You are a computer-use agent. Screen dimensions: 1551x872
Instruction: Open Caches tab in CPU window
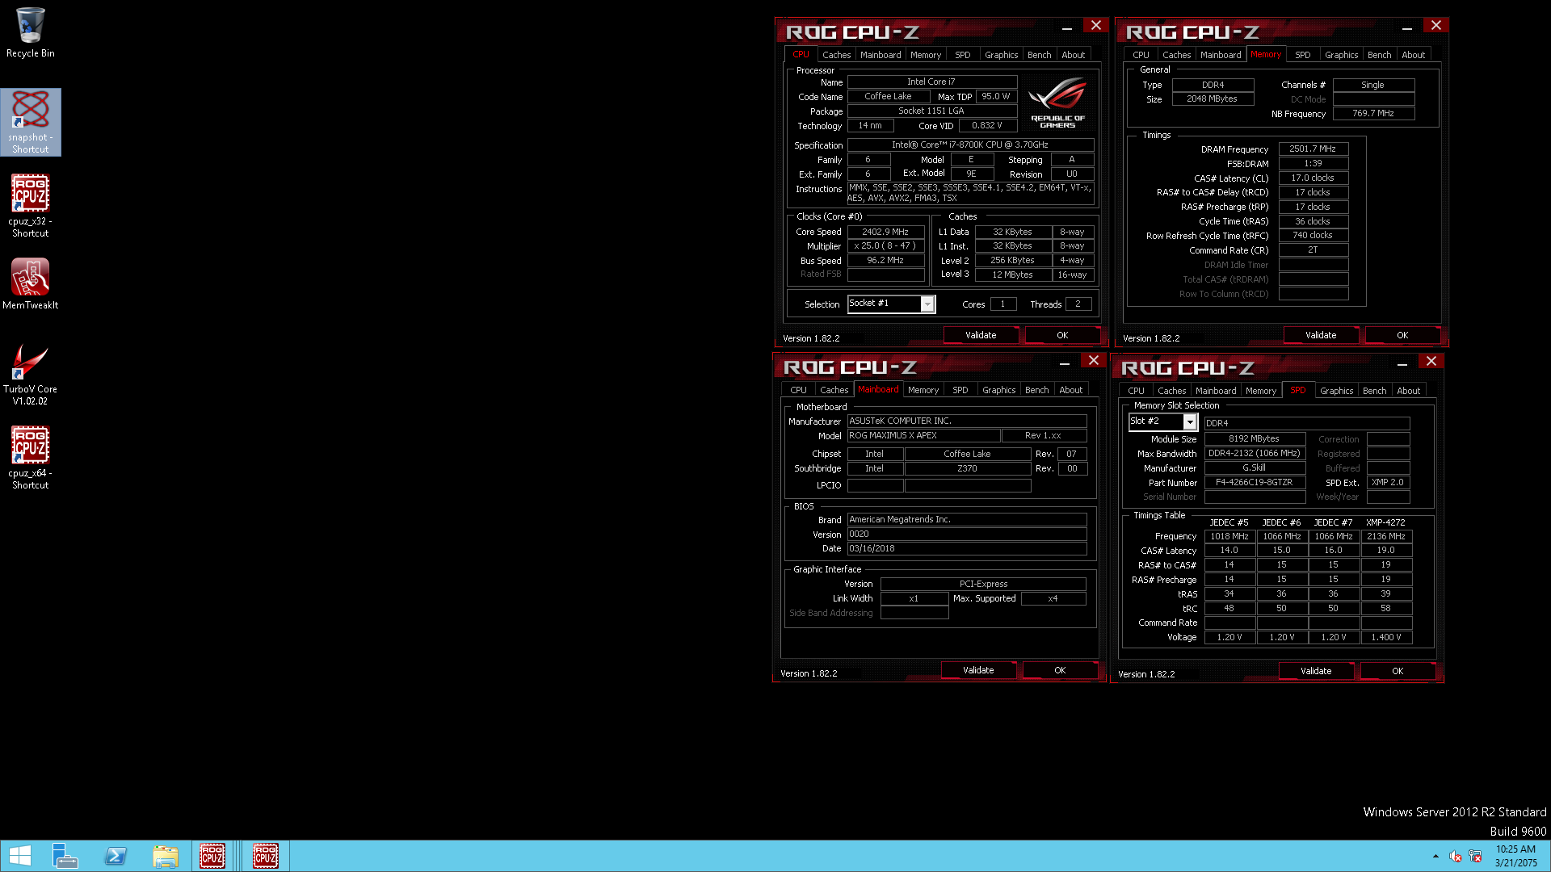tap(836, 55)
